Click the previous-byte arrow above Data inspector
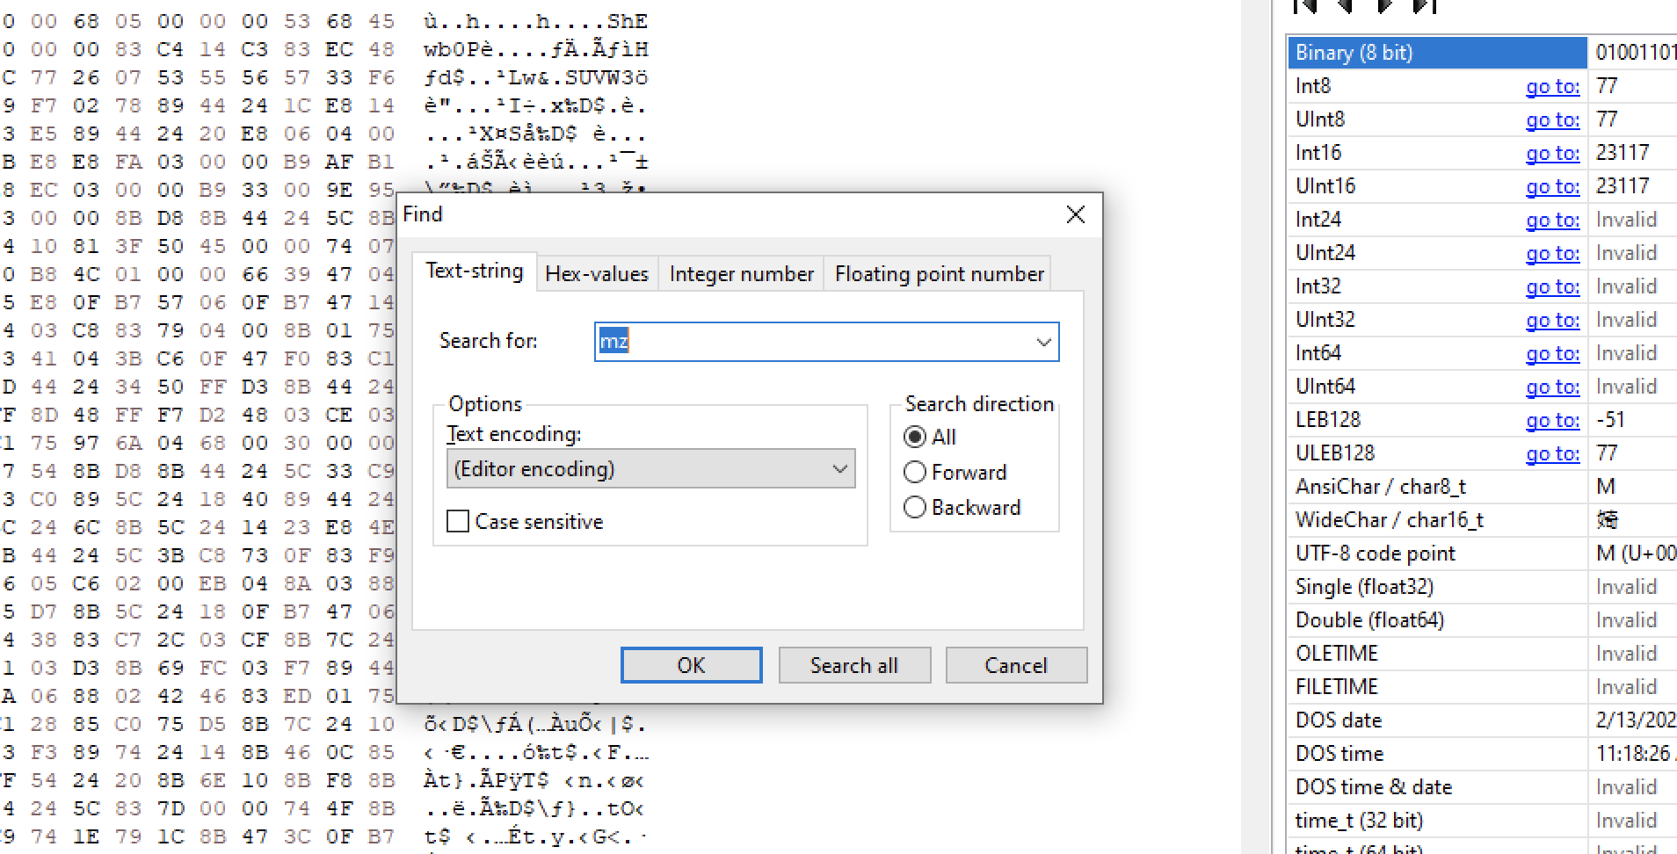Screen dimensions: 1677x854 1345,6
